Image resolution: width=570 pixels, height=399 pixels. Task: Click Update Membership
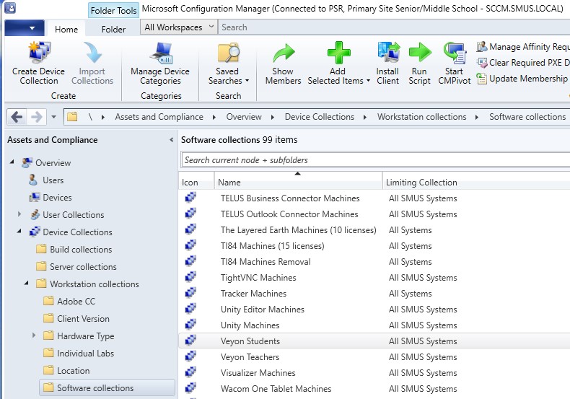522,79
